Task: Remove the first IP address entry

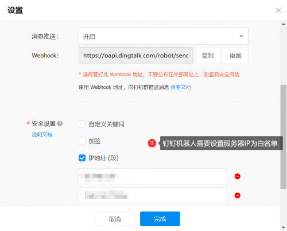Action: tap(238, 176)
